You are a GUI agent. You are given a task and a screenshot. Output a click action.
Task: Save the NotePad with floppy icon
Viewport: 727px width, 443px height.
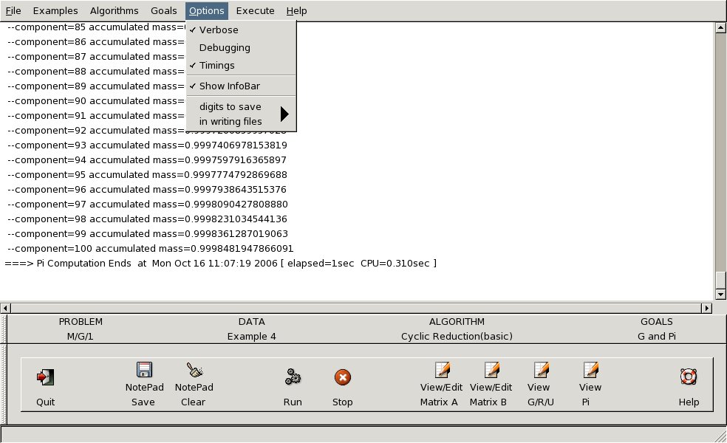pos(143,371)
